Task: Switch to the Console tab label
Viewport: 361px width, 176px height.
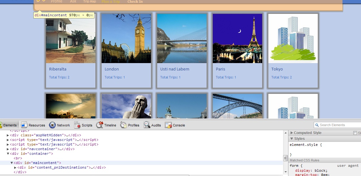Action: click(x=179, y=125)
